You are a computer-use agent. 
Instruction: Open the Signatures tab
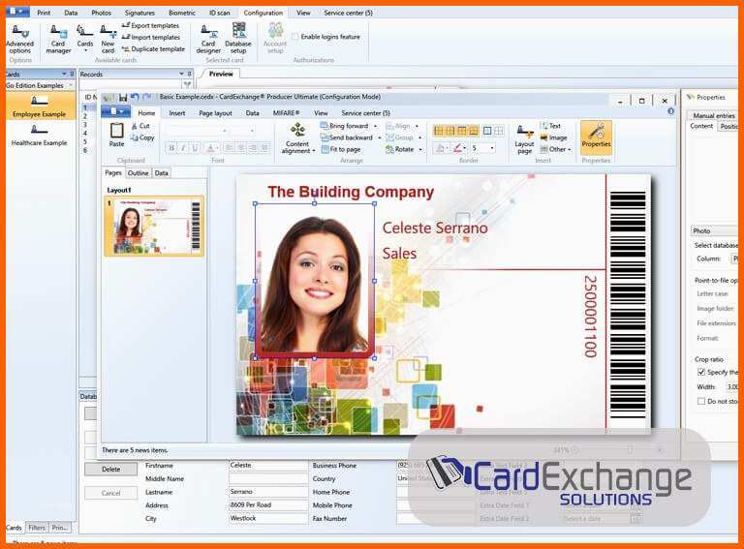[x=139, y=13]
